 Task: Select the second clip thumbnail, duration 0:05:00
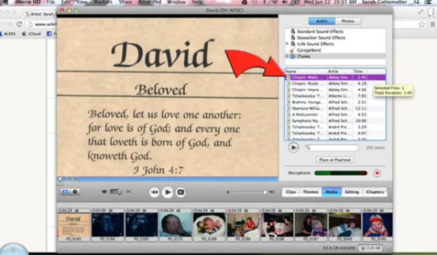pos(108,225)
